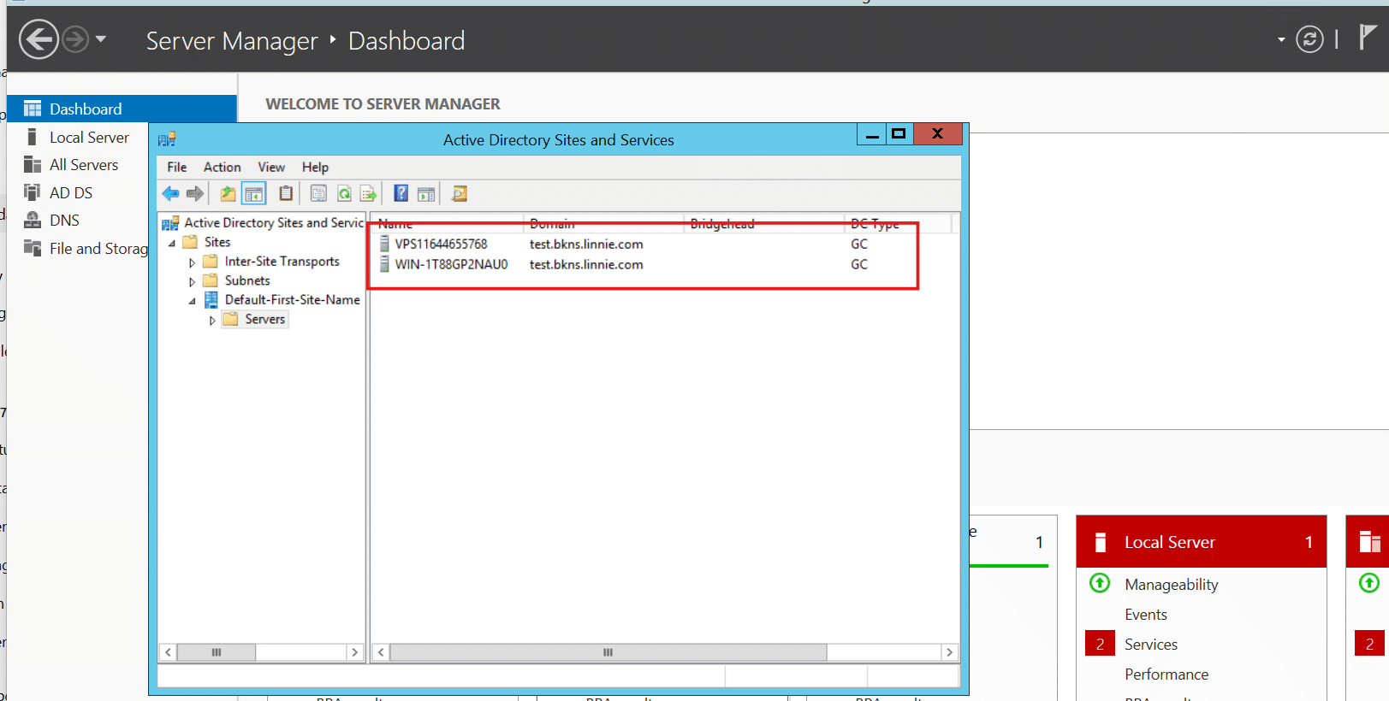Sort by the DC Type column header
Viewport: 1389px width, 701px height.
tap(898, 223)
